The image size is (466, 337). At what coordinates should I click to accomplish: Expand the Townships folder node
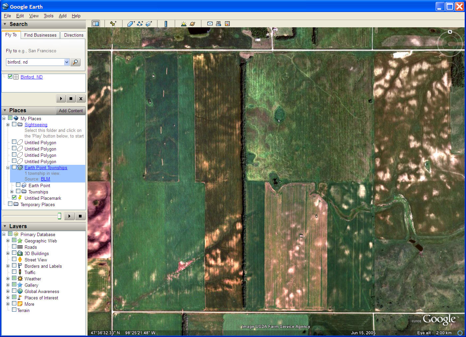click(x=12, y=191)
